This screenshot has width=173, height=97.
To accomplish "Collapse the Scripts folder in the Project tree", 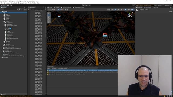I will click(x=3, y=21).
